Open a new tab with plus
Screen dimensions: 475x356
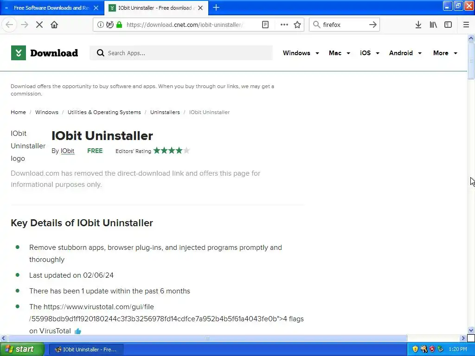[x=216, y=7]
